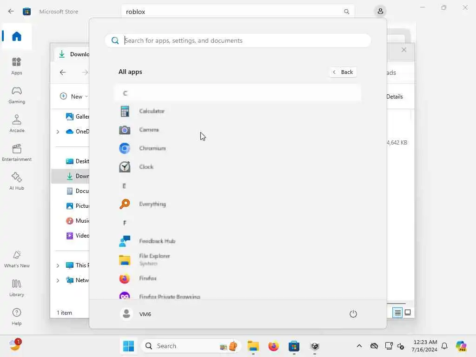Open Copilot preview icon in the taskbar
The image size is (476, 357).
pos(461,346)
